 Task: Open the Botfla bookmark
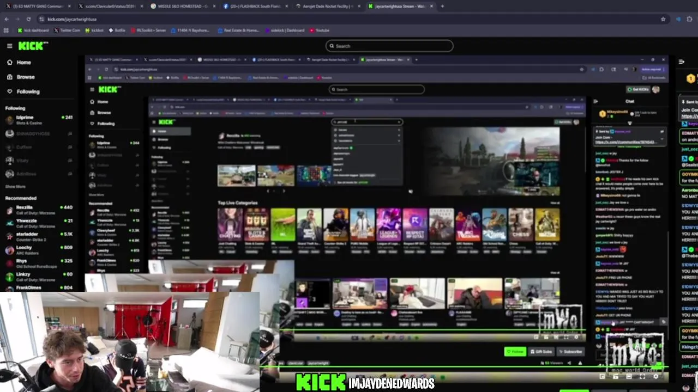coord(117,30)
